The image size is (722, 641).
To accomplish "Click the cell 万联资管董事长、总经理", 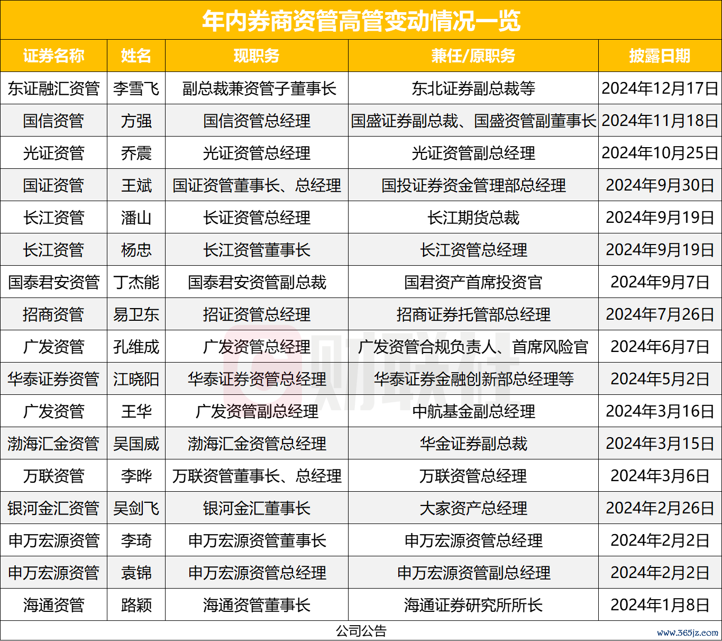I will point(257,476).
